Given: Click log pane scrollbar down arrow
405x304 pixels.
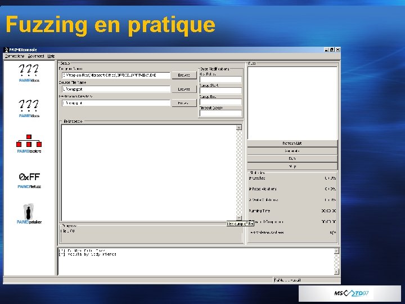Looking at the screenshot, I should tap(336, 272).
